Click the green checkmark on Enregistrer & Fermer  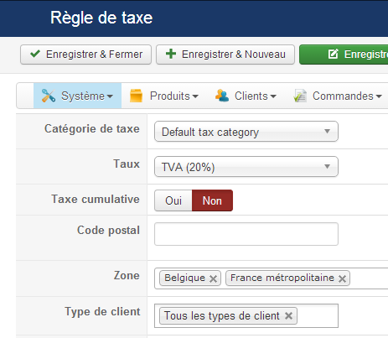click(x=35, y=54)
